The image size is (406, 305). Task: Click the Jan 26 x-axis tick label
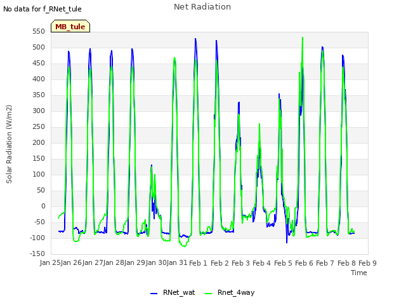[72, 262]
